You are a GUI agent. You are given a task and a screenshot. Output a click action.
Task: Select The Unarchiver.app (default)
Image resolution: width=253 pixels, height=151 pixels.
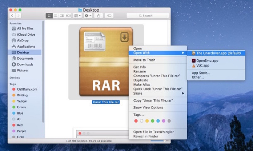click(x=216, y=53)
